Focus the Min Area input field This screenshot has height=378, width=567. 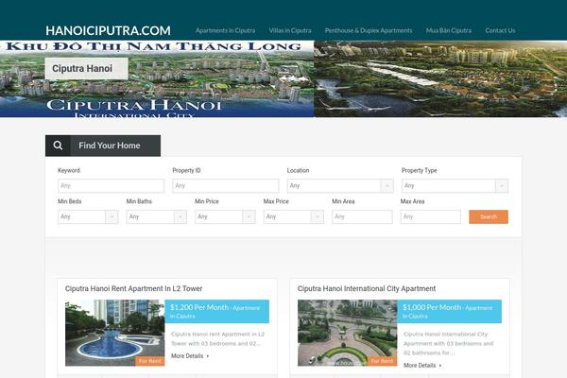coord(362,216)
